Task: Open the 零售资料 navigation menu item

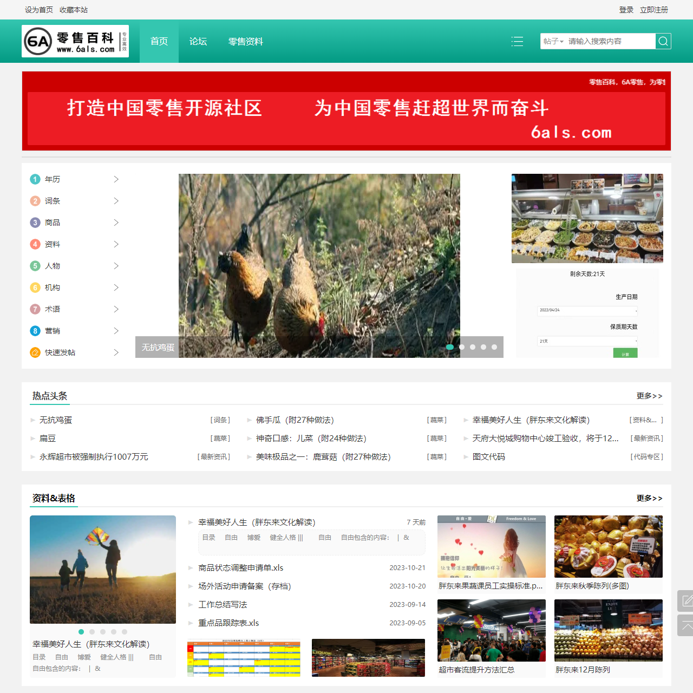Action: (x=246, y=41)
